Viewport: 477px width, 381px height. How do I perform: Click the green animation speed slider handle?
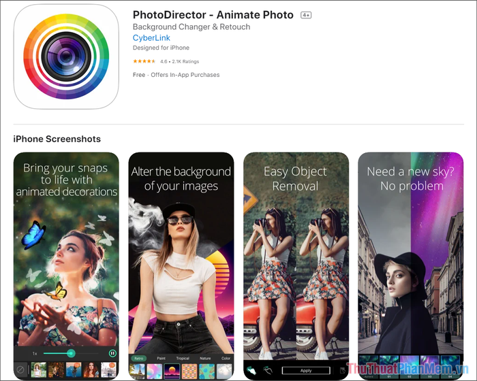tap(71, 353)
